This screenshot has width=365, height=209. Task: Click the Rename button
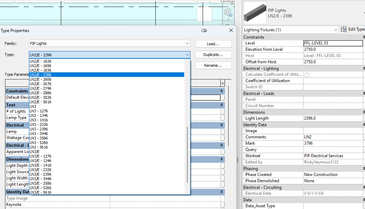[x=213, y=65]
